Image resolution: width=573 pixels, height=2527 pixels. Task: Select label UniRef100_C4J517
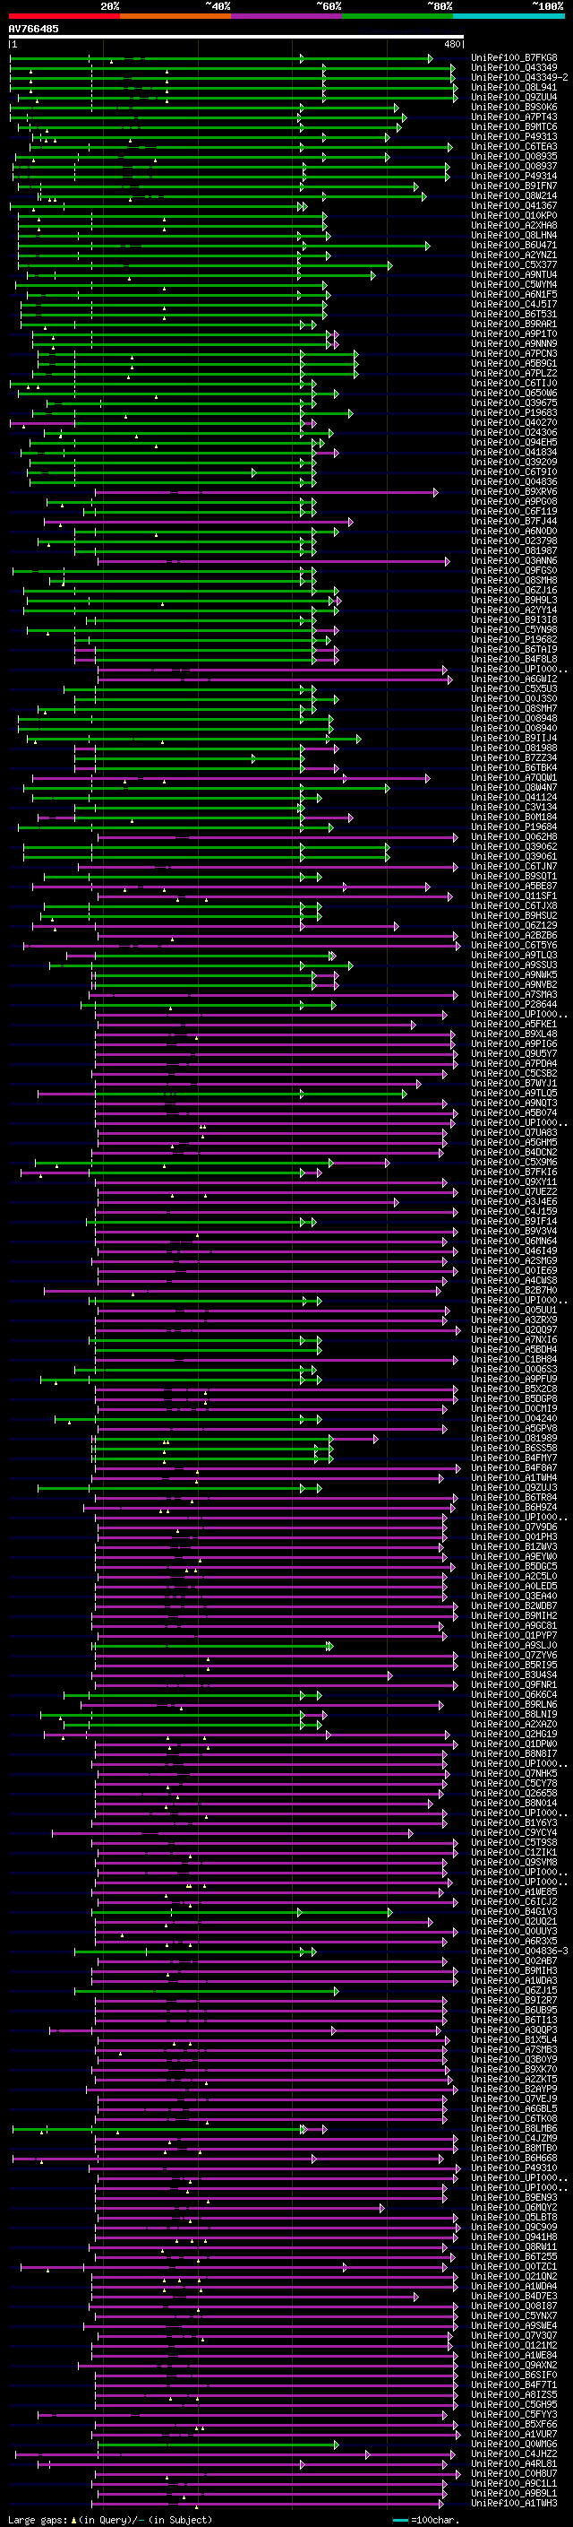(x=514, y=304)
